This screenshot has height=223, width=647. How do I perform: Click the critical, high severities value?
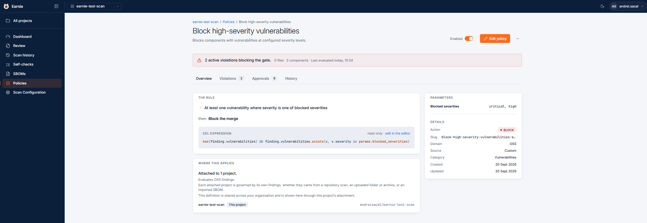(x=503, y=106)
